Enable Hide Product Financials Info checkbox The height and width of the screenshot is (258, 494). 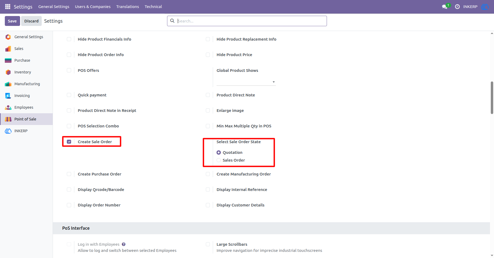click(69, 39)
